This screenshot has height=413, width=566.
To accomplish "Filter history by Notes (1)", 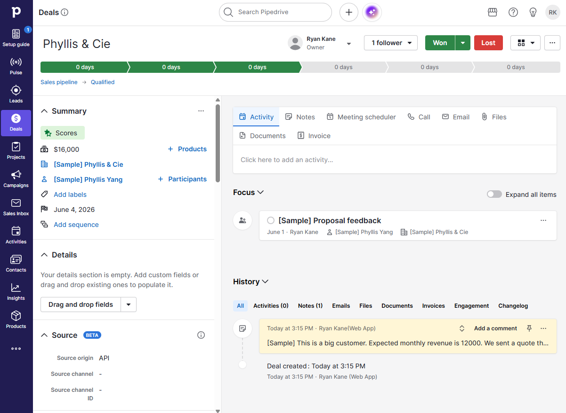I will coord(310,306).
